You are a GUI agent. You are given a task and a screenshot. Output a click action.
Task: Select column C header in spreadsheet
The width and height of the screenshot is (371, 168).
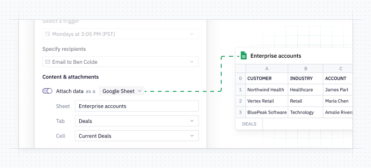(x=338, y=69)
